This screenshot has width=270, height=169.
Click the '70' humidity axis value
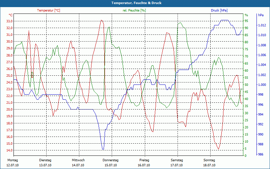point(246,56)
